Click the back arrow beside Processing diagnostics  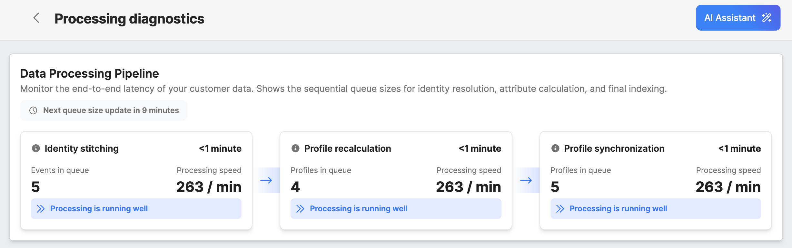pos(36,18)
